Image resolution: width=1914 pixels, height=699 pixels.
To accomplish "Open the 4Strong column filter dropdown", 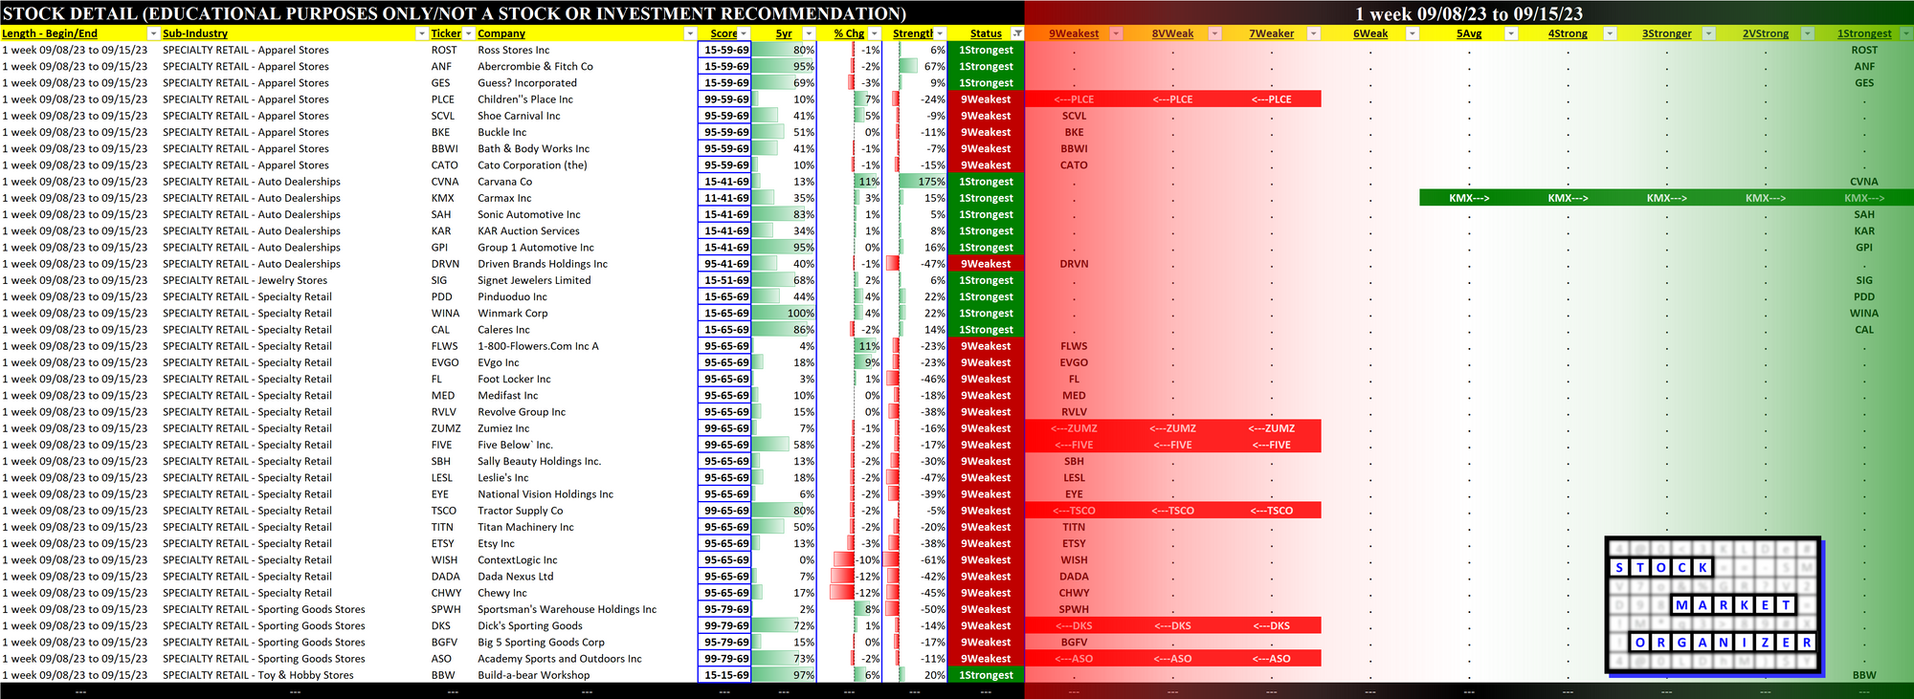I will (x=1610, y=33).
